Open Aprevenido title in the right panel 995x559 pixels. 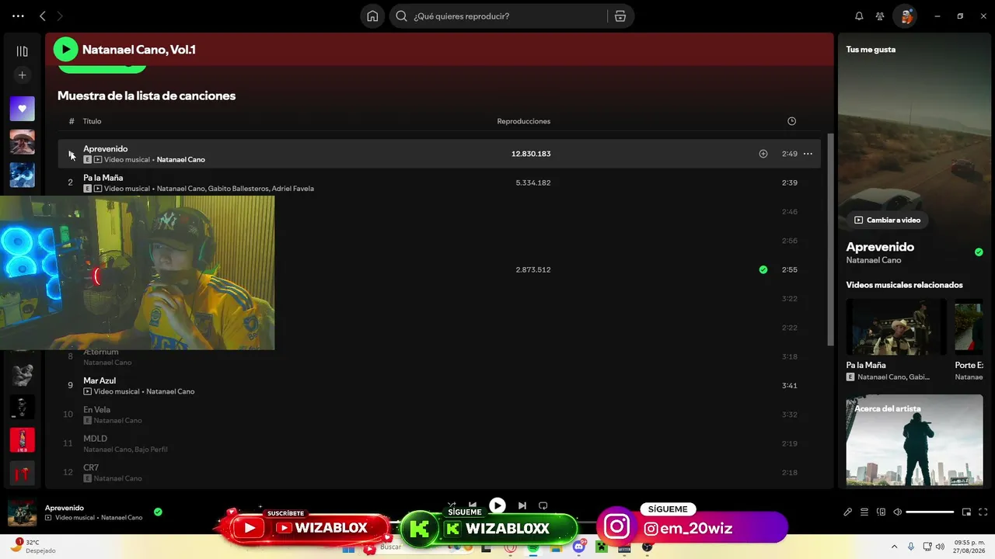click(880, 247)
